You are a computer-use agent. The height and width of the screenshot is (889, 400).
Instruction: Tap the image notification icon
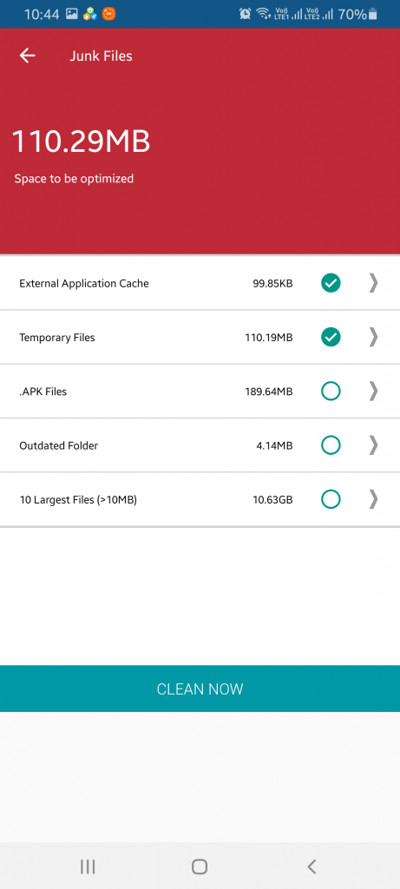71,14
